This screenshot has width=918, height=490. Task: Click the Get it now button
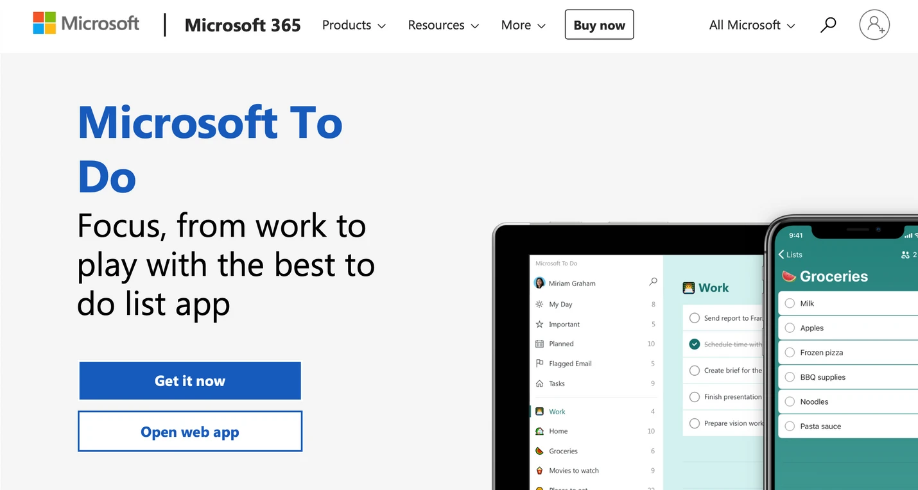(189, 380)
